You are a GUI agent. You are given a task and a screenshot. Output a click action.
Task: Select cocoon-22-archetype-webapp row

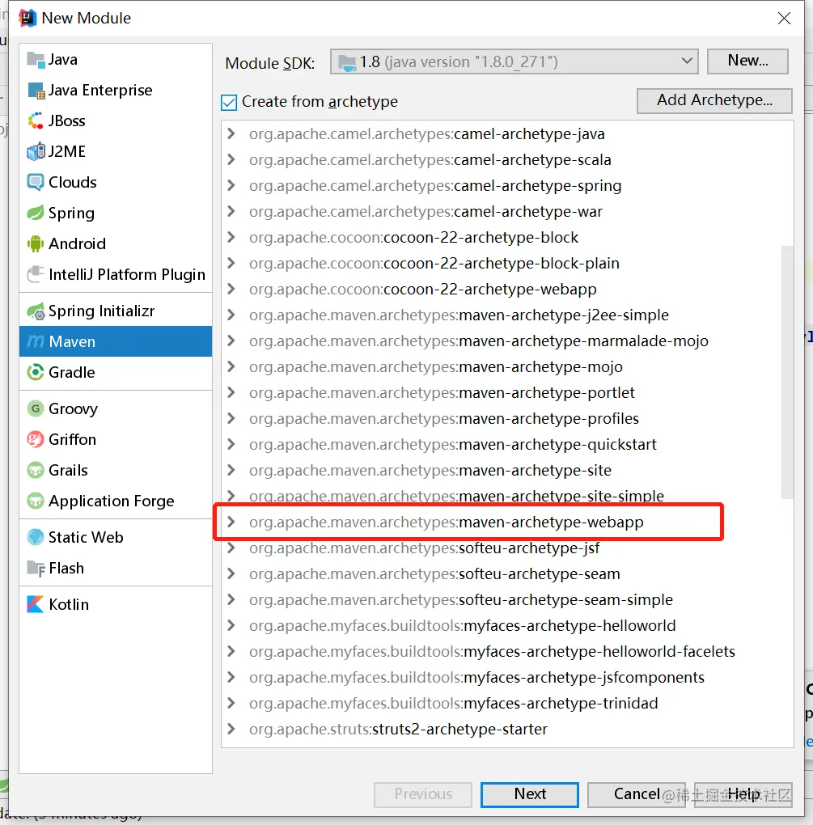[507, 289]
